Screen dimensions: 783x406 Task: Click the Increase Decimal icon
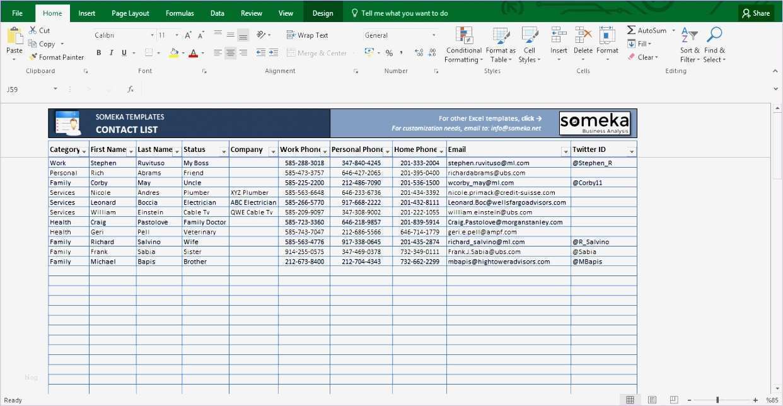tap(418, 53)
